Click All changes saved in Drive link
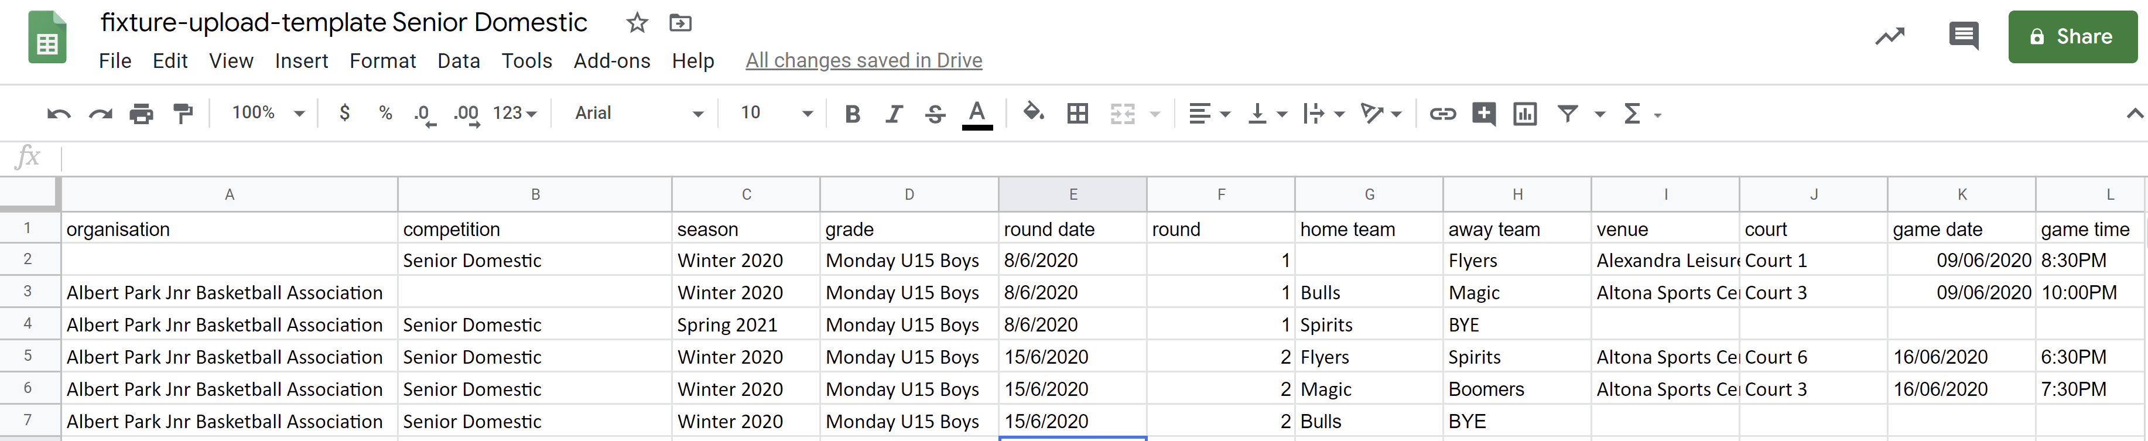Image resolution: width=2148 pixels, height=441 pixels. point(863,61)
